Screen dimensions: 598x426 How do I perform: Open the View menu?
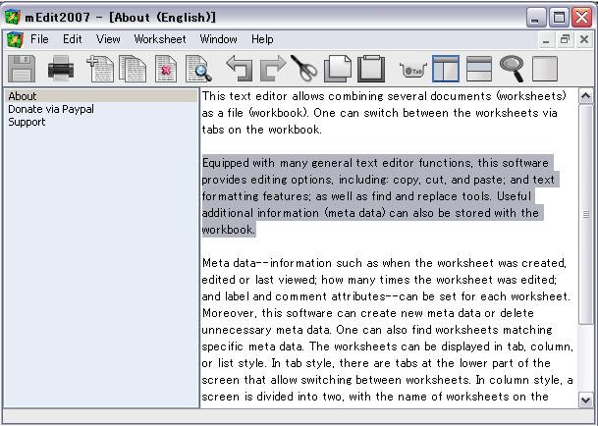pos(108,39)
